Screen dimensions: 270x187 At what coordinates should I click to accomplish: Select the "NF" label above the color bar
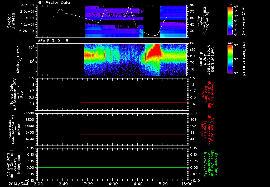[230, 5]
